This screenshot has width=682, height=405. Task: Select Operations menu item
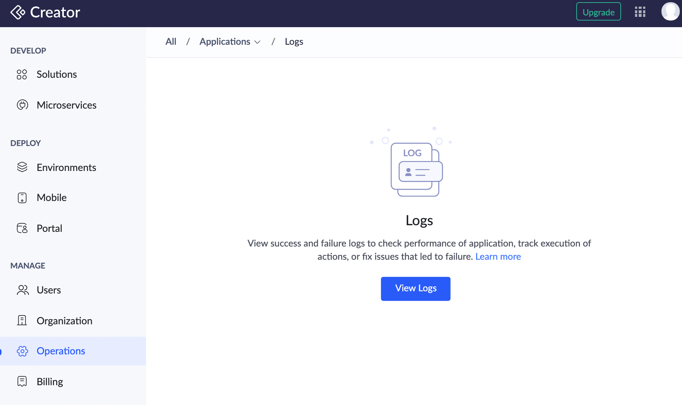[x=73, y=351]
